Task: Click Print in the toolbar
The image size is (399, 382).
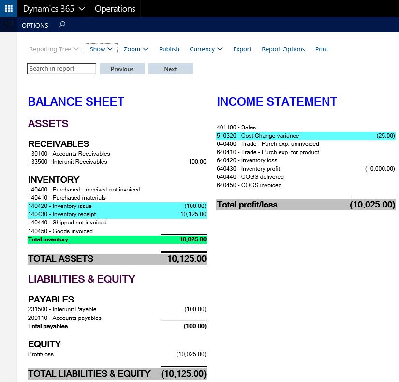Action: pos(322,49)
